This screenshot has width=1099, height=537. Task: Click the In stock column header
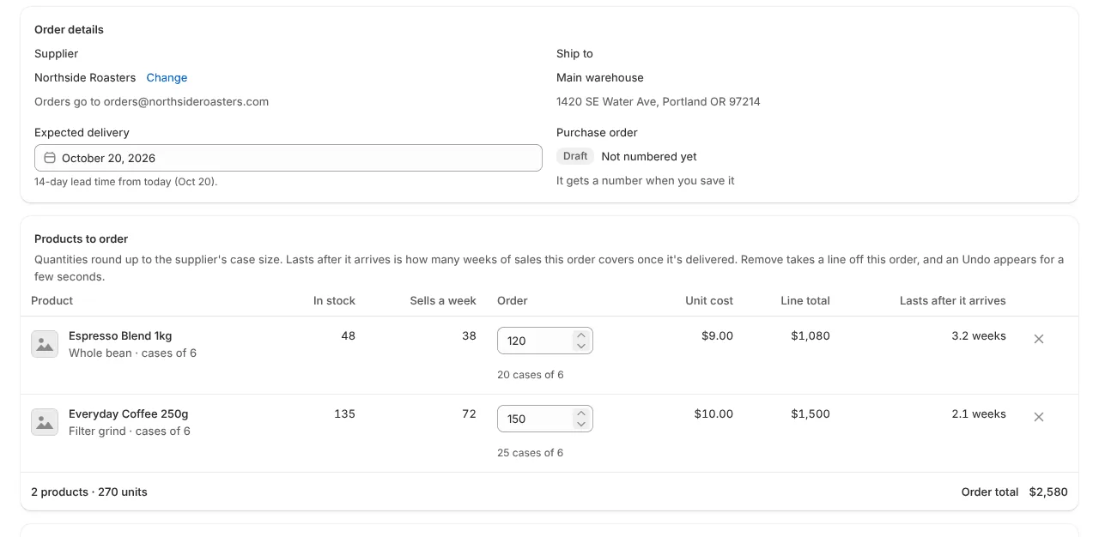334,300
